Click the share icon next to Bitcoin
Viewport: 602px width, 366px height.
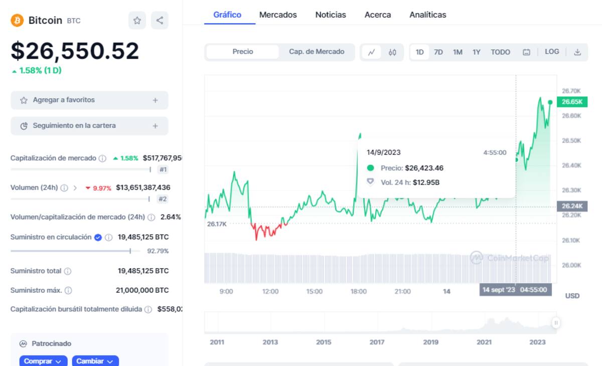click(x=160, y=21)
